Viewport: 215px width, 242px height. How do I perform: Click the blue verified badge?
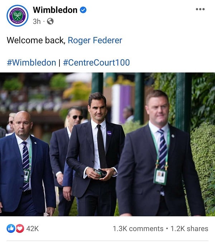pyautogui.click(x=83, y=10)
